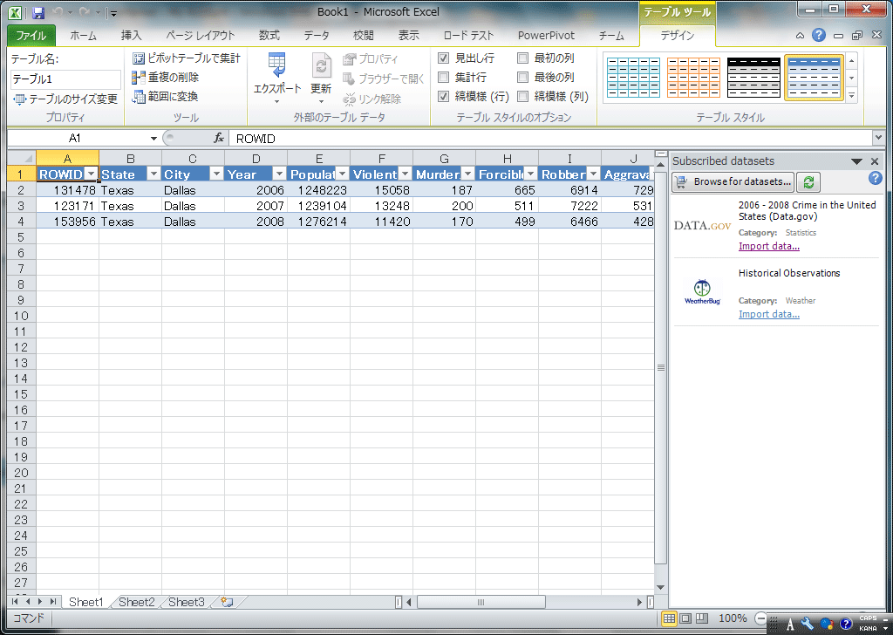Click Select All corner of the grid
Image resolution: width=893 pixels, height=635 pixels.
(22, 159)
